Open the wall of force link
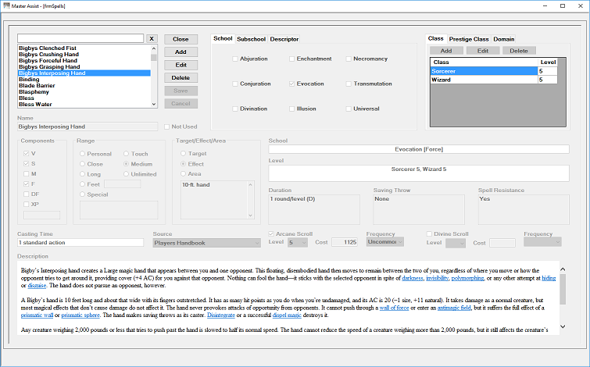Viewport: 590px width, 367px height. pyautogui.click(x=394, y=308)
